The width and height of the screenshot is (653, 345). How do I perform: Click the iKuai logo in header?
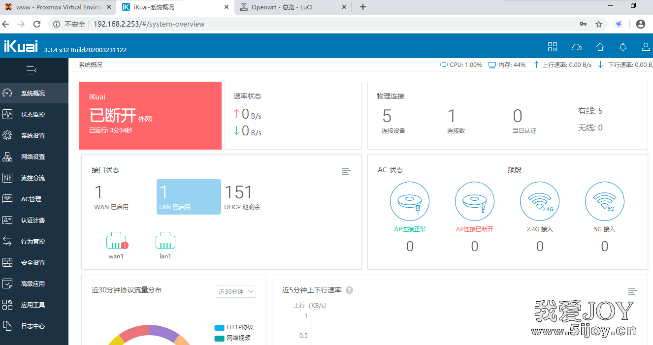21,46
